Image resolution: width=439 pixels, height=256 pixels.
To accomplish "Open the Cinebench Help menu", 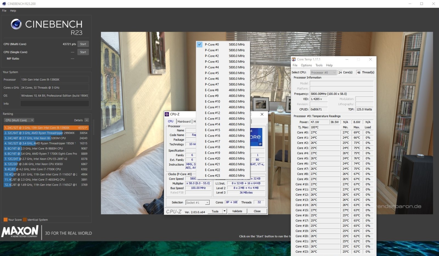I will (x=13, y=11).
